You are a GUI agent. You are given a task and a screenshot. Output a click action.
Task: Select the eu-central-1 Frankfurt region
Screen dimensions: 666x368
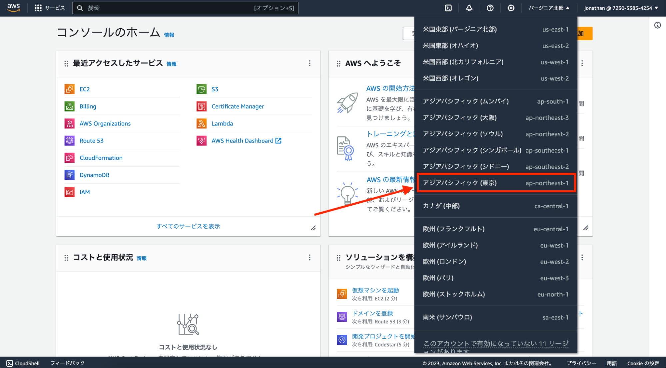click(495, 229)
